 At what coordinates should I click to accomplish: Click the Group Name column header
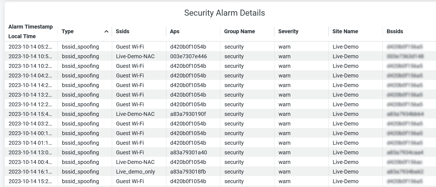tap(239, 31)
